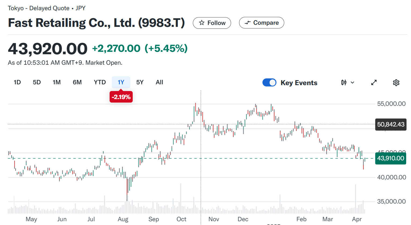This screenshot has width=411, height=225.
Task: Select the 1M range tab
Action: pyautogui.click(x=57, y=82)
